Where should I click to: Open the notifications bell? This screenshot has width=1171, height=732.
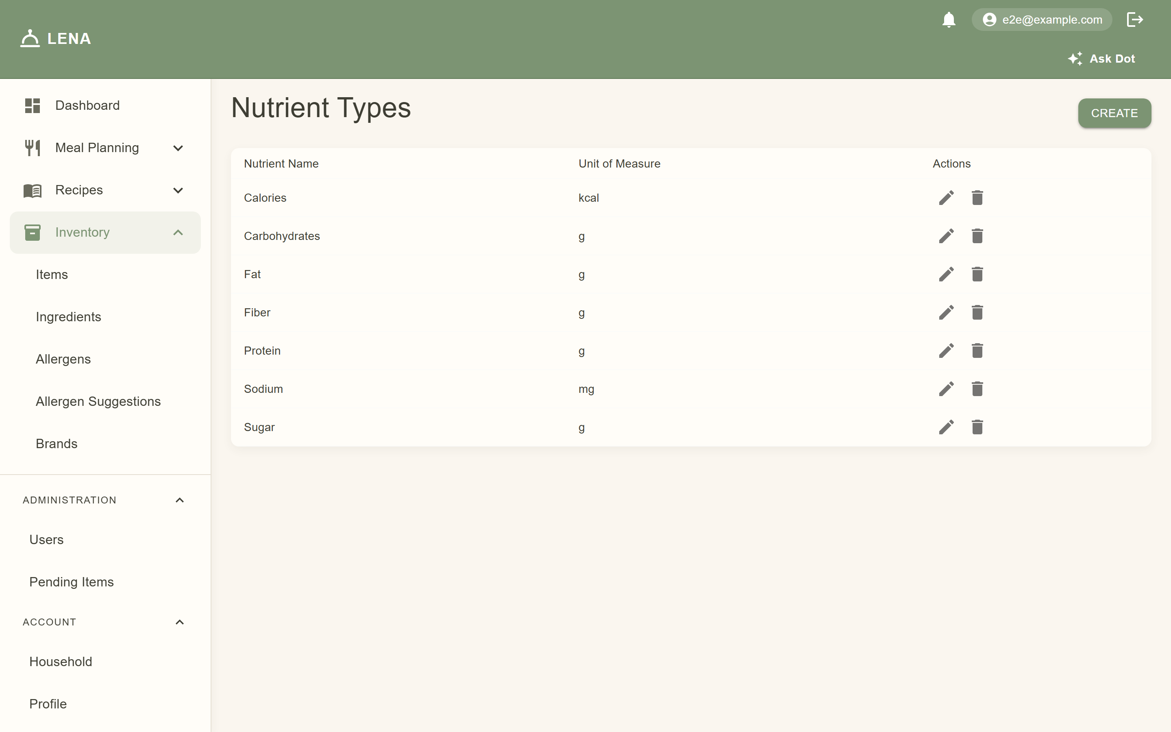[x=949, y=20]
